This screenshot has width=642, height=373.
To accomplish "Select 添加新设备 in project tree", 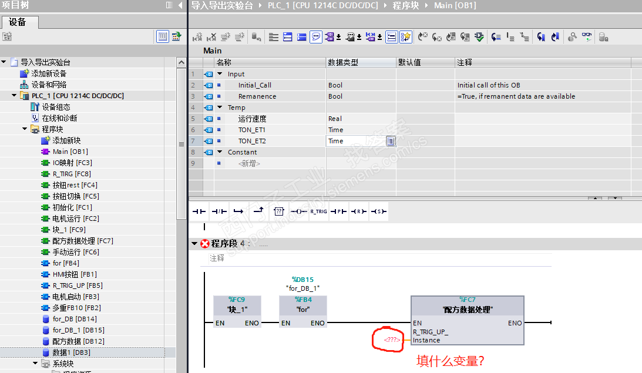I will [49, 73].
